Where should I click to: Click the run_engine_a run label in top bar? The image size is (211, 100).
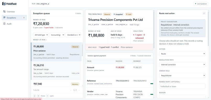[x=43, y=4]
